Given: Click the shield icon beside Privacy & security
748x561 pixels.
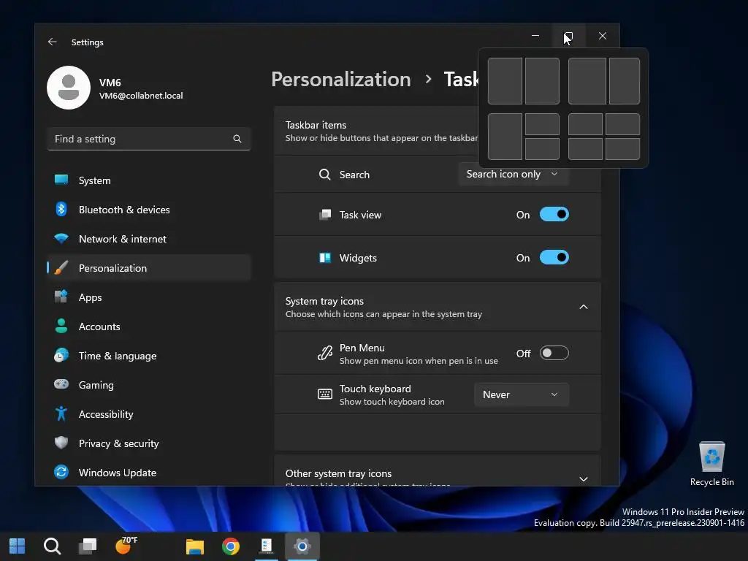Looking at the screenshot, I should [x=61, y=443].
